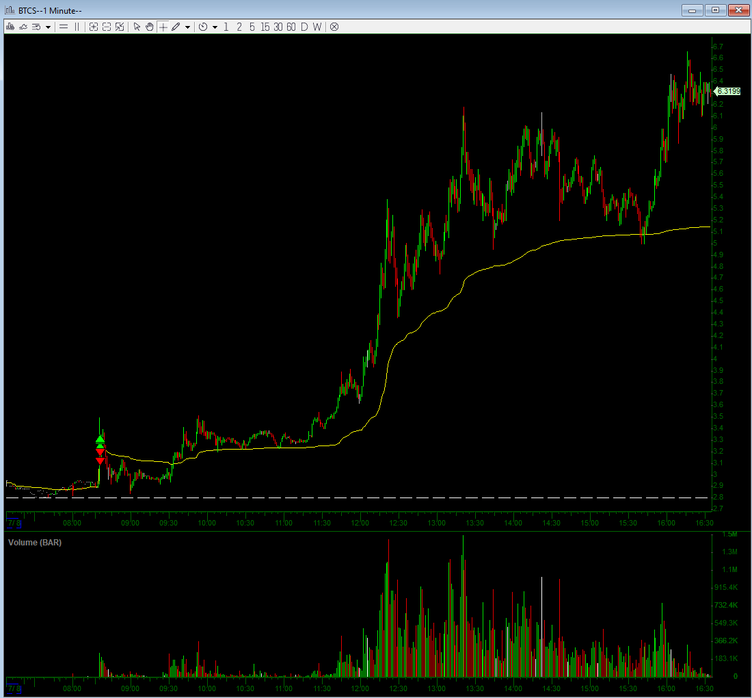Image resolution: width=752 pixels, height=698 pixels.
Task: Switch to the 1 minute timeframe
Action: [226, 27]
